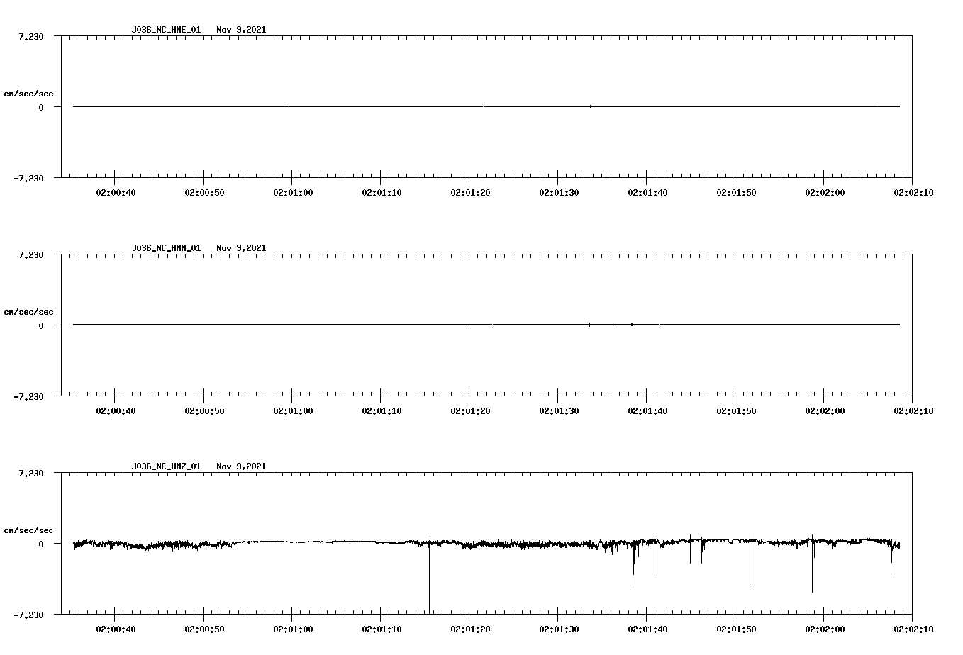963x655 pixels.
Task: Click the 02:01:10 tick on HNN plot
Action: tap(381, 410)
